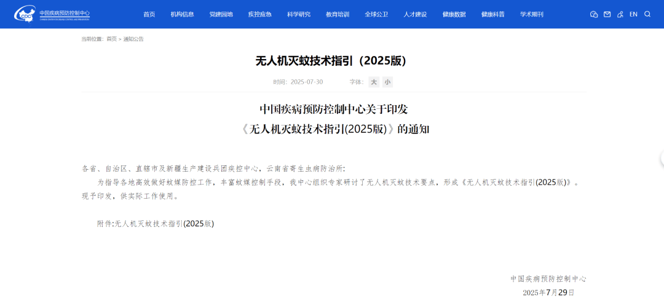Click the accessibility person icon
The width and height of the screenshot is (664, 302).
[620, 14]
